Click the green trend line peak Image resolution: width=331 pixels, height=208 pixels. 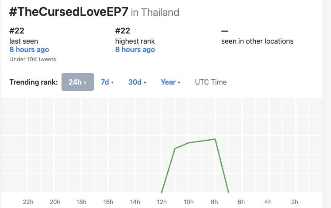215,139
